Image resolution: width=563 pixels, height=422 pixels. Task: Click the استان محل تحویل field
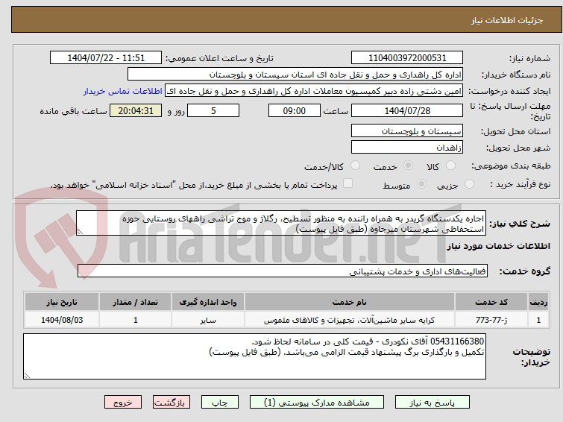tap(407, 131)
